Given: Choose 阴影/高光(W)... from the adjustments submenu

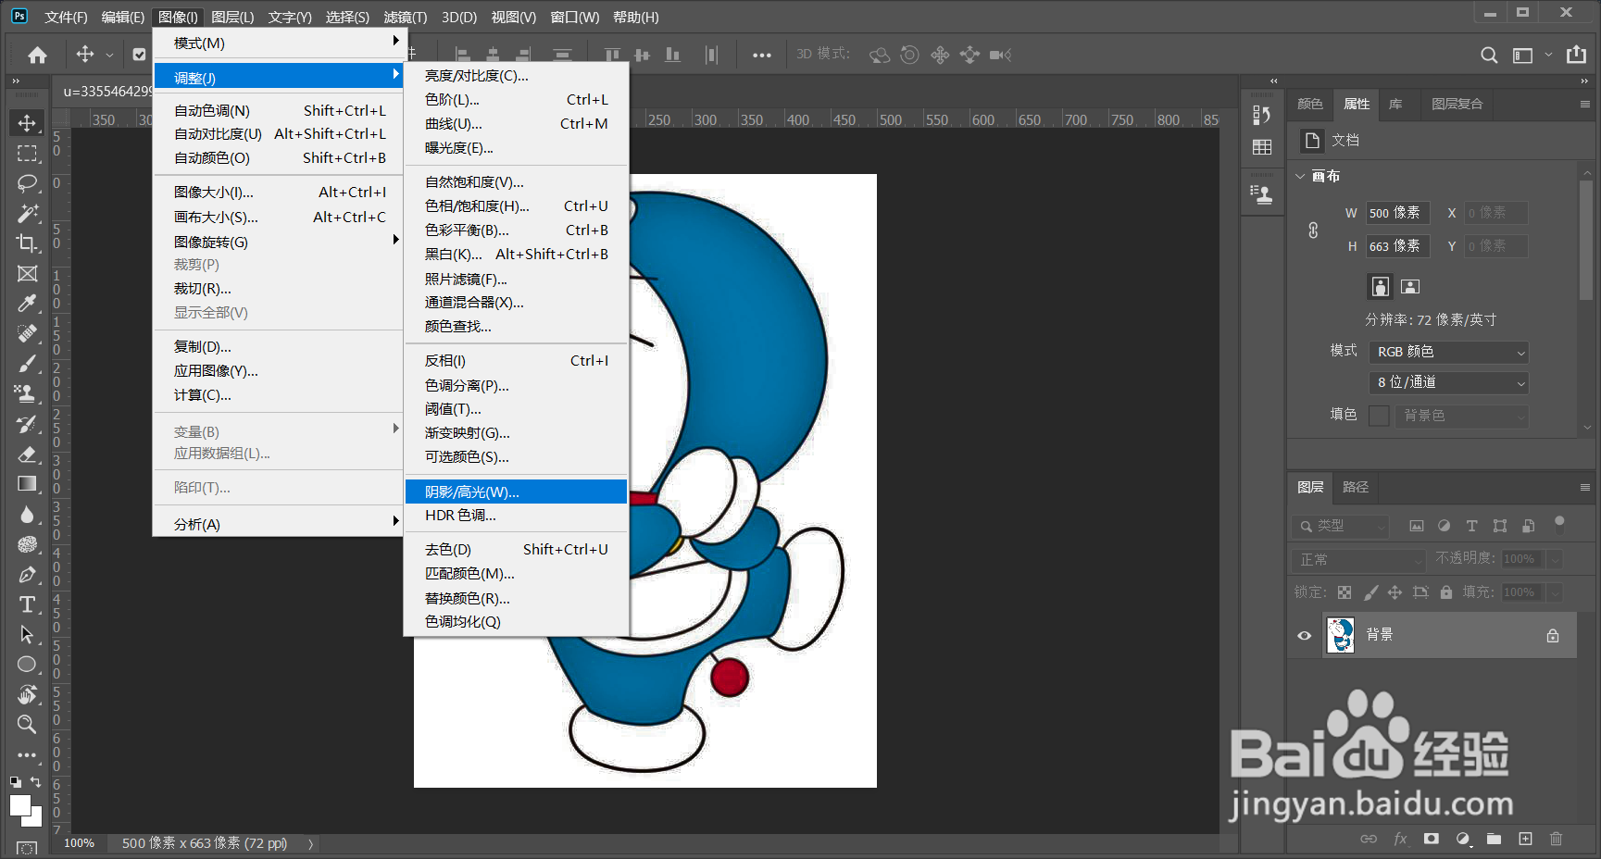Looking at the screenshot, I should 517,492.
